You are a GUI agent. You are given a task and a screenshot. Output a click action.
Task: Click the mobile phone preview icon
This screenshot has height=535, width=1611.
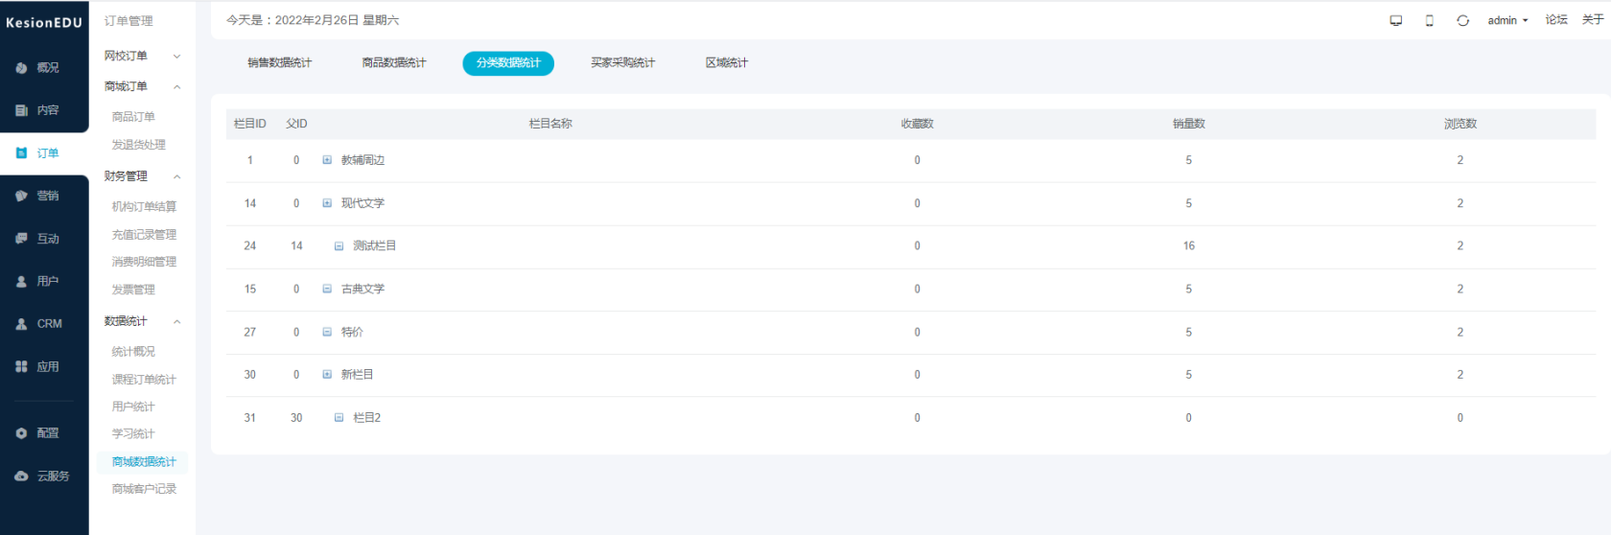1430,20
